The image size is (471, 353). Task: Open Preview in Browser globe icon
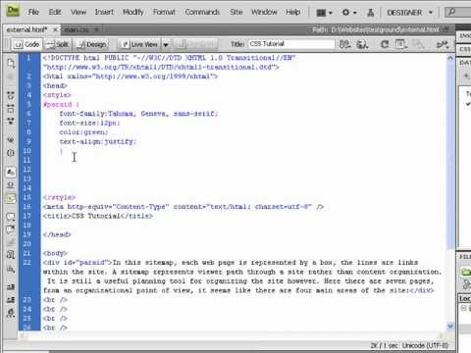(362, 44)
